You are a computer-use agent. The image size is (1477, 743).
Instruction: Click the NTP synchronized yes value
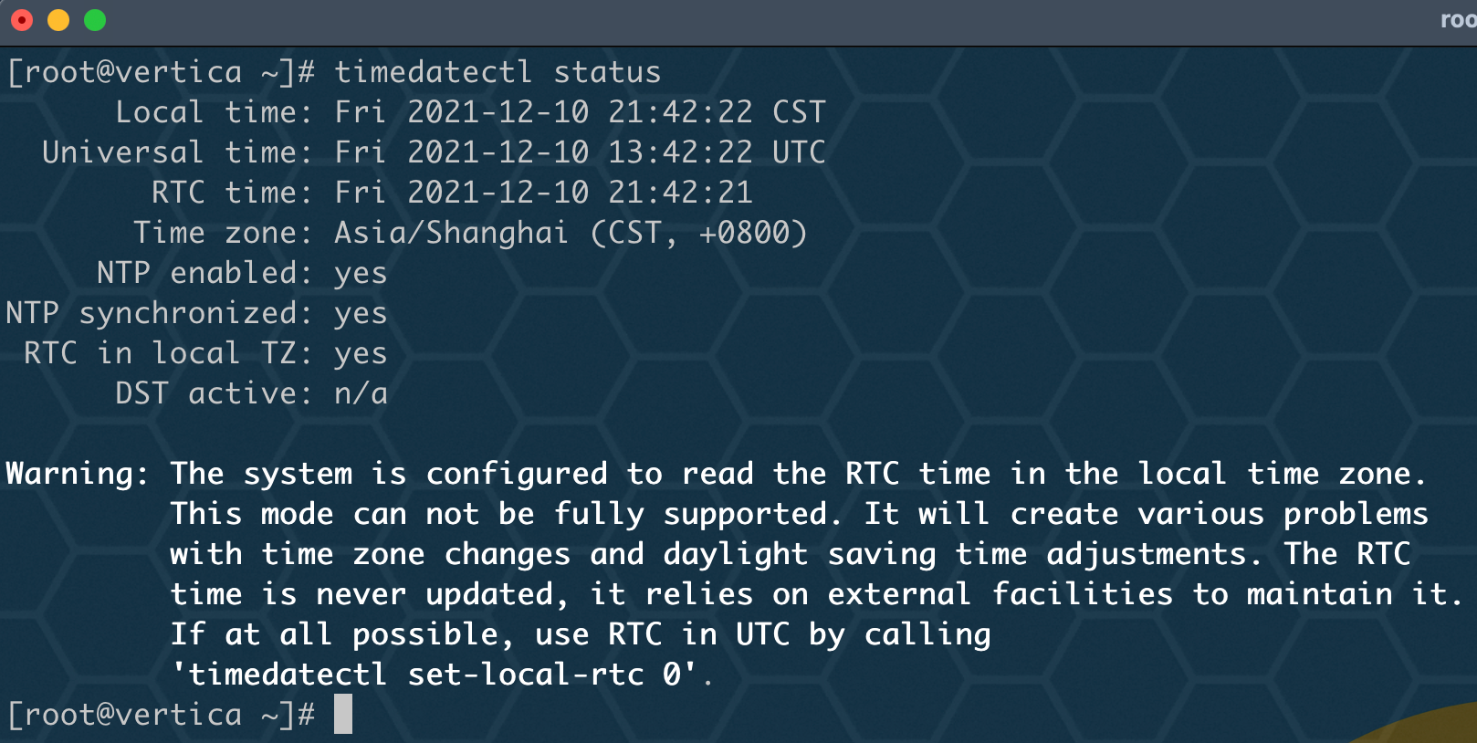click(361, 315)
